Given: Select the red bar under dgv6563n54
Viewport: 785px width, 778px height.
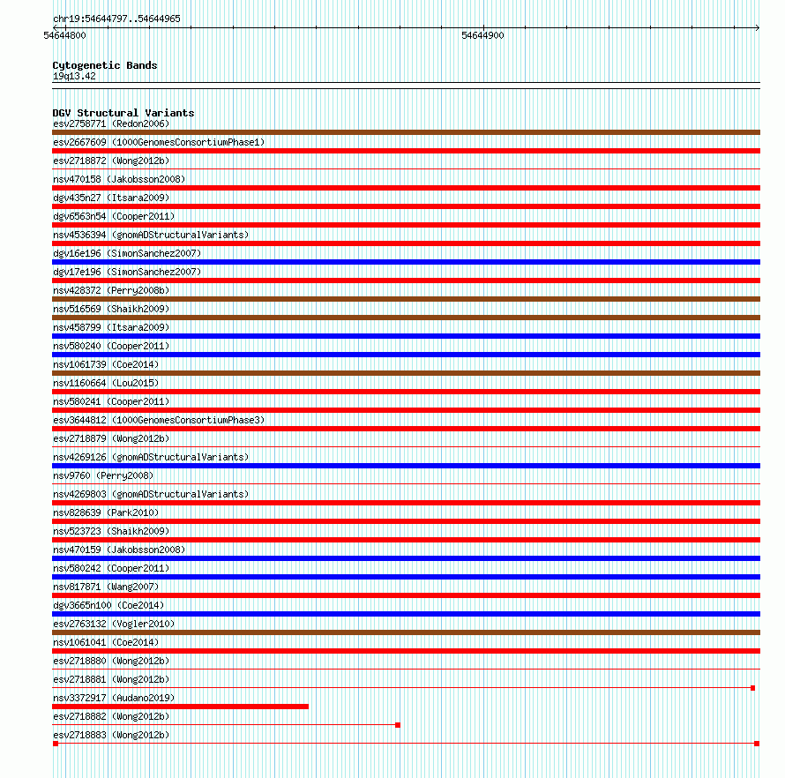Looking at the screenshot, I should [406, 225].
